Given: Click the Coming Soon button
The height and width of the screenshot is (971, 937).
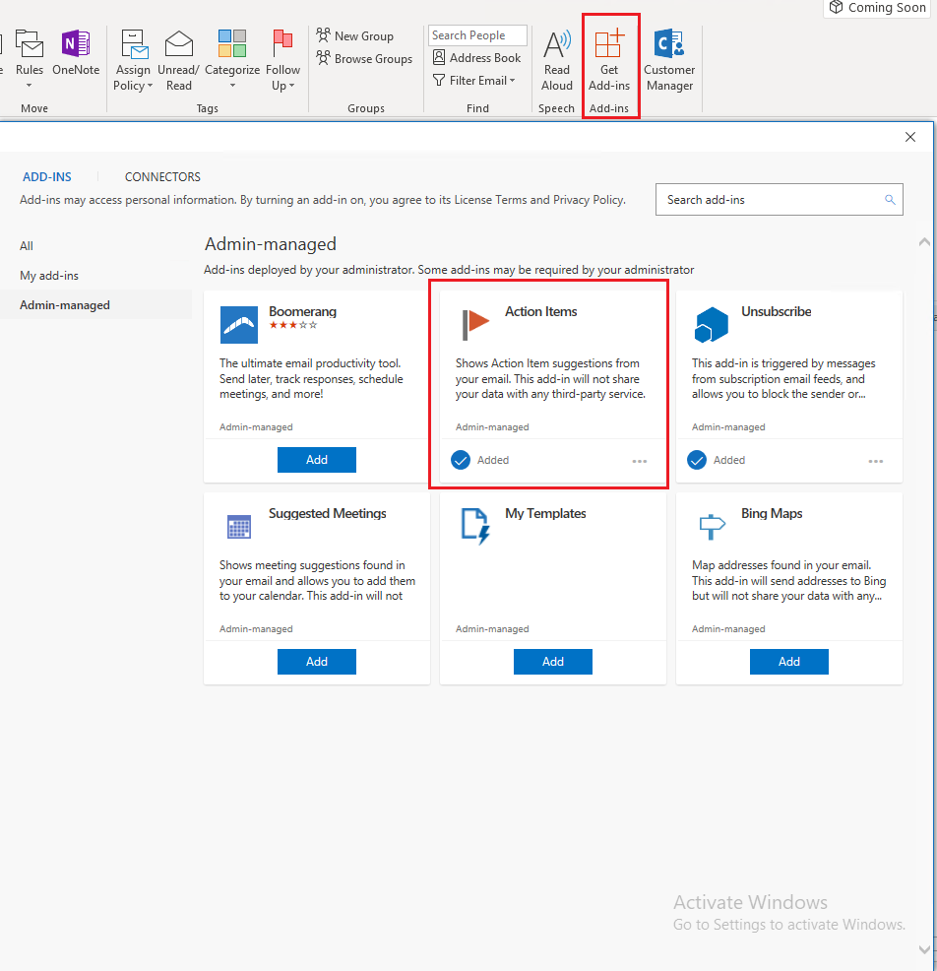Looking at the screenshot, I should (878, 8).
